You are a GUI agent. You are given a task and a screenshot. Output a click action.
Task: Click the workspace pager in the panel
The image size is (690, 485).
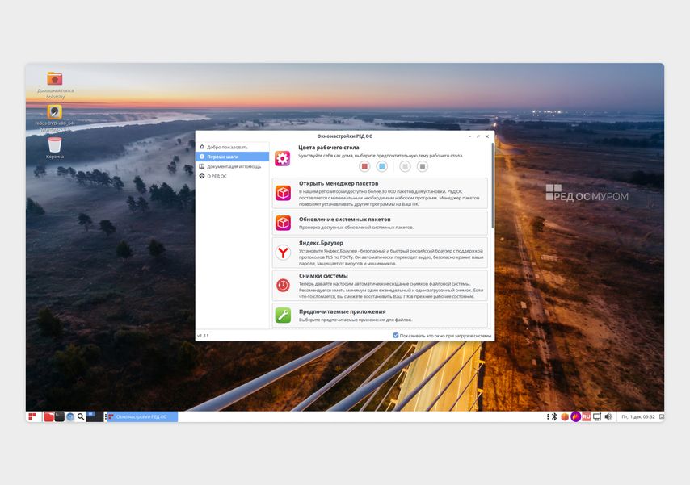tap(95, 416)
